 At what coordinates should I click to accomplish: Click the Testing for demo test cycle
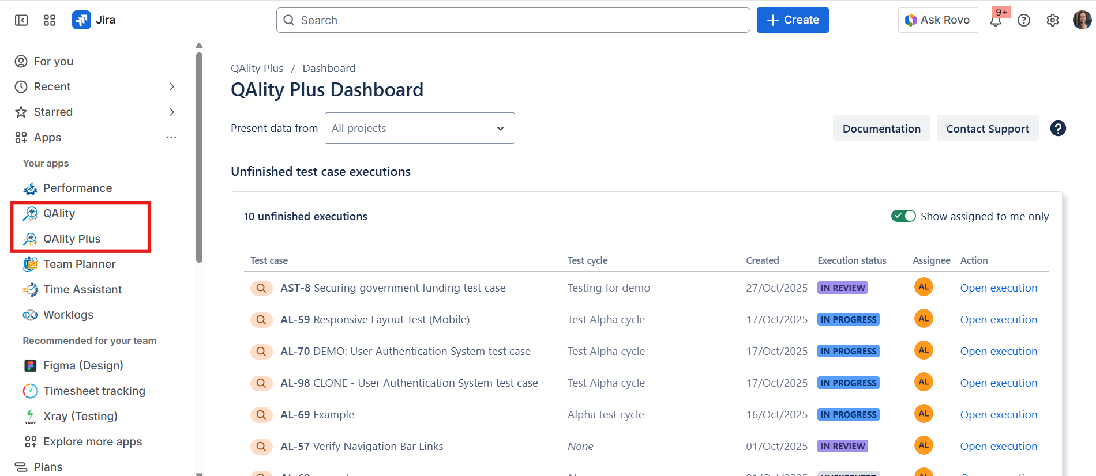tap(609, 288)
